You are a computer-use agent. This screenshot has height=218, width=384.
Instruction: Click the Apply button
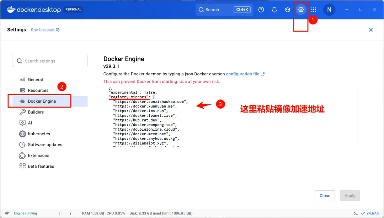(350, 196)
